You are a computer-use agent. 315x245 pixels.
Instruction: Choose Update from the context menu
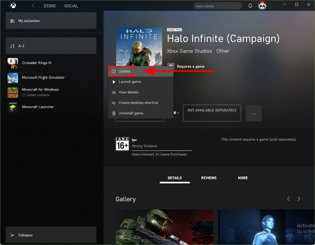point(141,71)
